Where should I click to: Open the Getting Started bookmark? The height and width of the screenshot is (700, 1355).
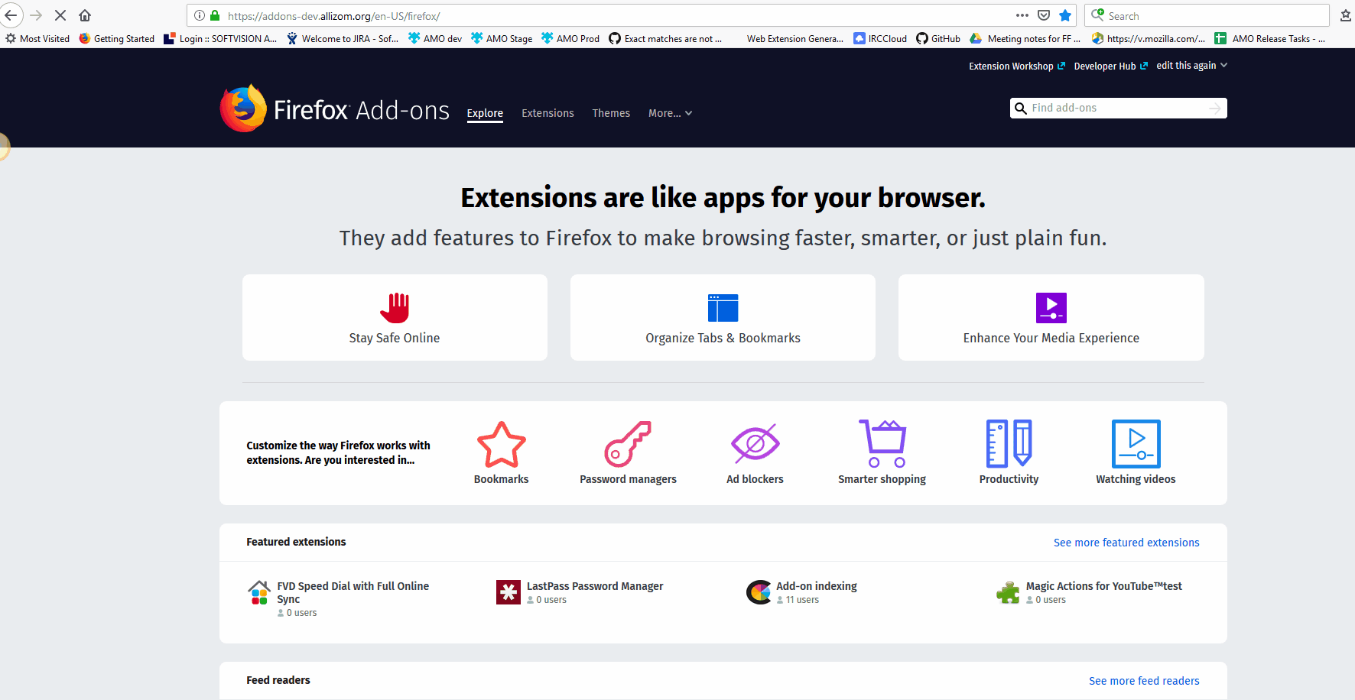116,38
